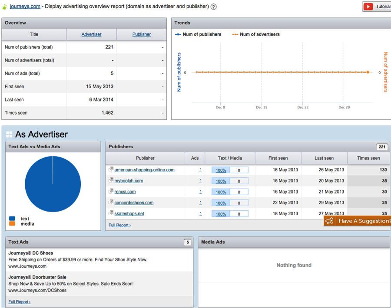391x308 pixels.
Task: Open the skateshops.net publisher link
Action: point(129,213)
